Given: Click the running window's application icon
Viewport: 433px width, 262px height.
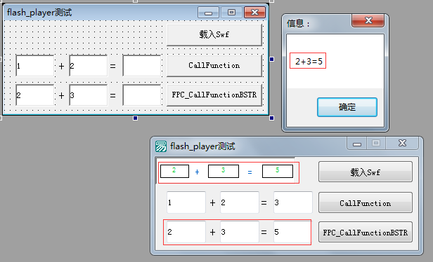Looking at the screenshot, I should click(161, 146).
